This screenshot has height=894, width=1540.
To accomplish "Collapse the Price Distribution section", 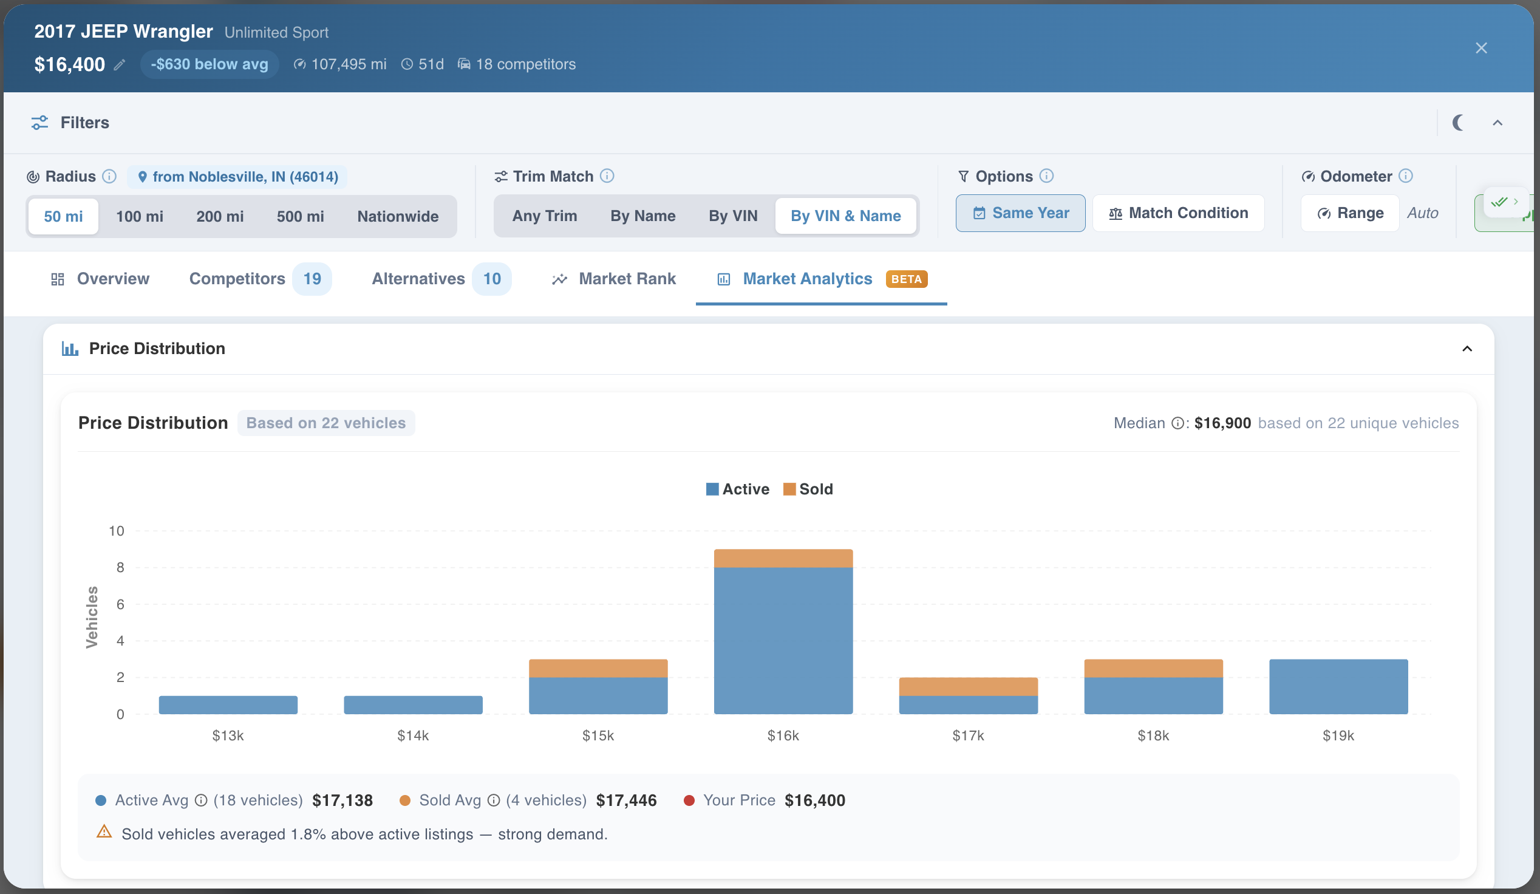I will [1467, 349].
